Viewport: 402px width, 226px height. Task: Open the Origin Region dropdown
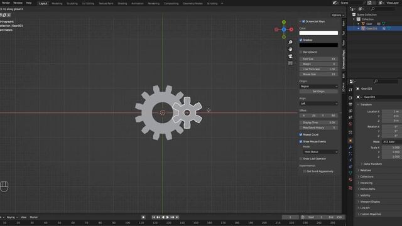[x=318, y=87]
